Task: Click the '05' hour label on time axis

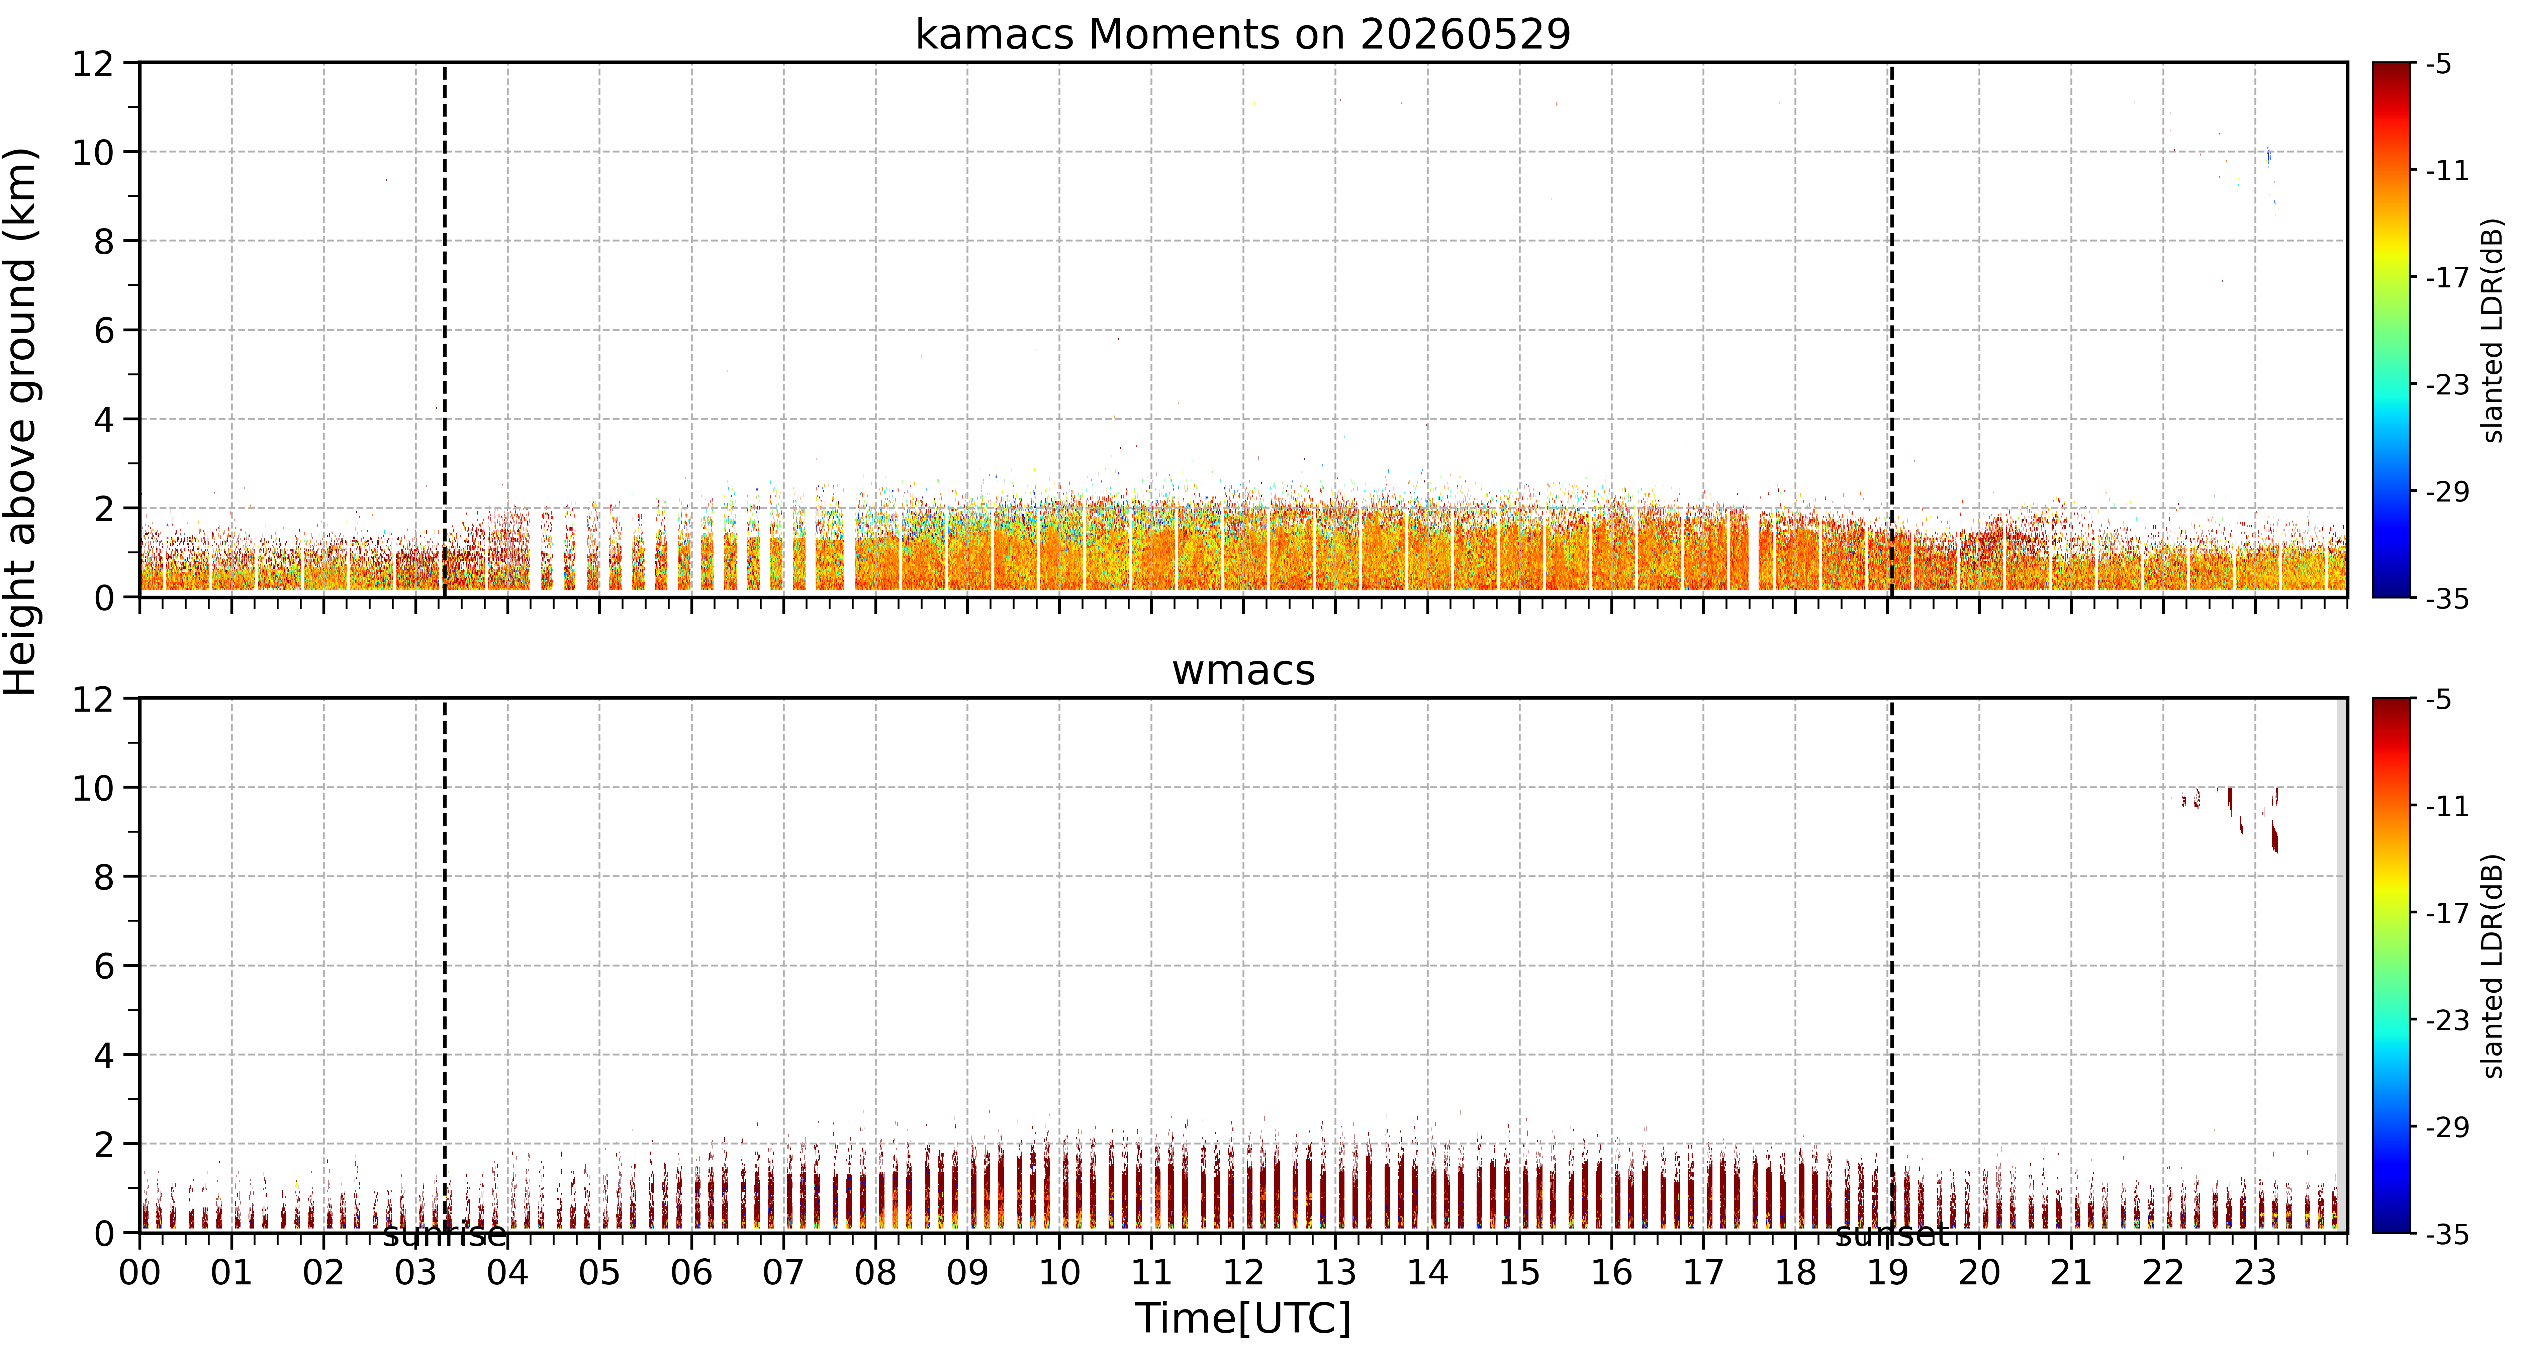Action: click(600, 1273)
